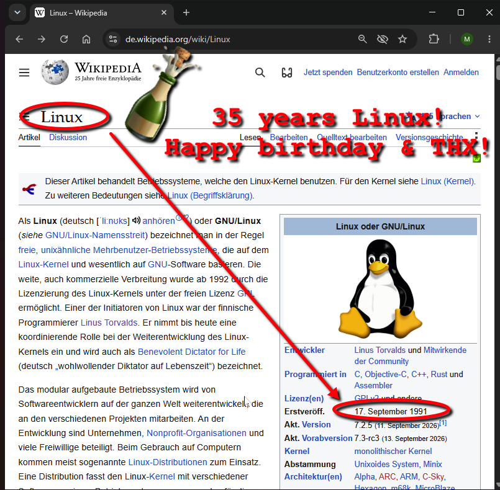The width and height of the screenshot is (500, 490).
Task: Open the freie link in the intro
Action: 27,250
